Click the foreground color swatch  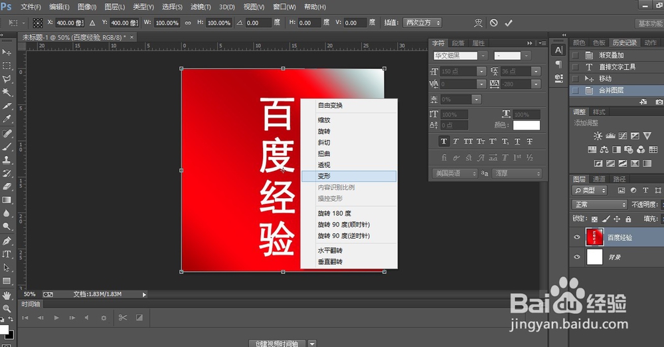pyautogui.click(x=3, y=330)
